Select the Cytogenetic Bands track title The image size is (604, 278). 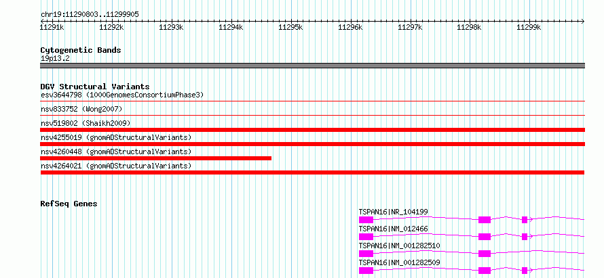(81, 50)
